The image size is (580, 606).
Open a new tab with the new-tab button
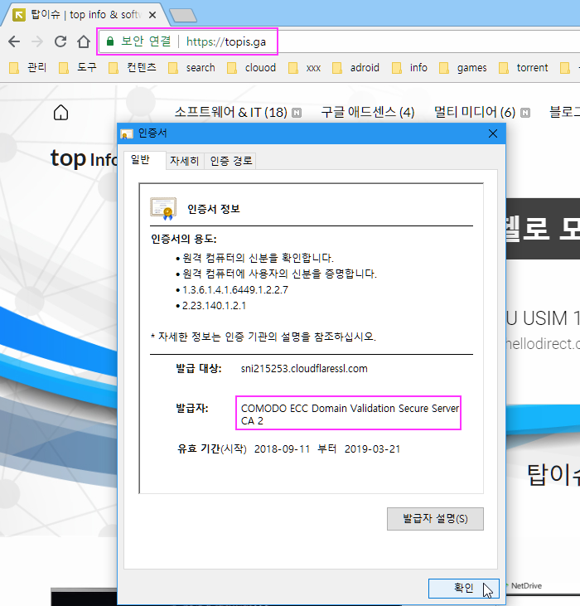(x=183, y=16)
